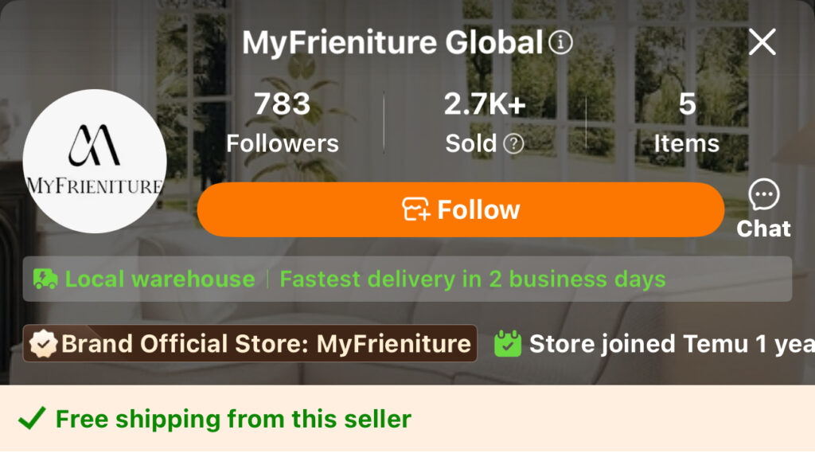Tap the green delivery truck icon

(x=45, y=279)
